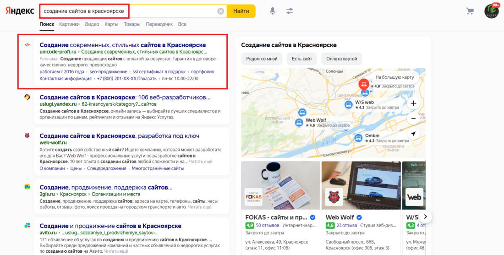Open Создание и продвижение сайтов avito result

(110, 226)
